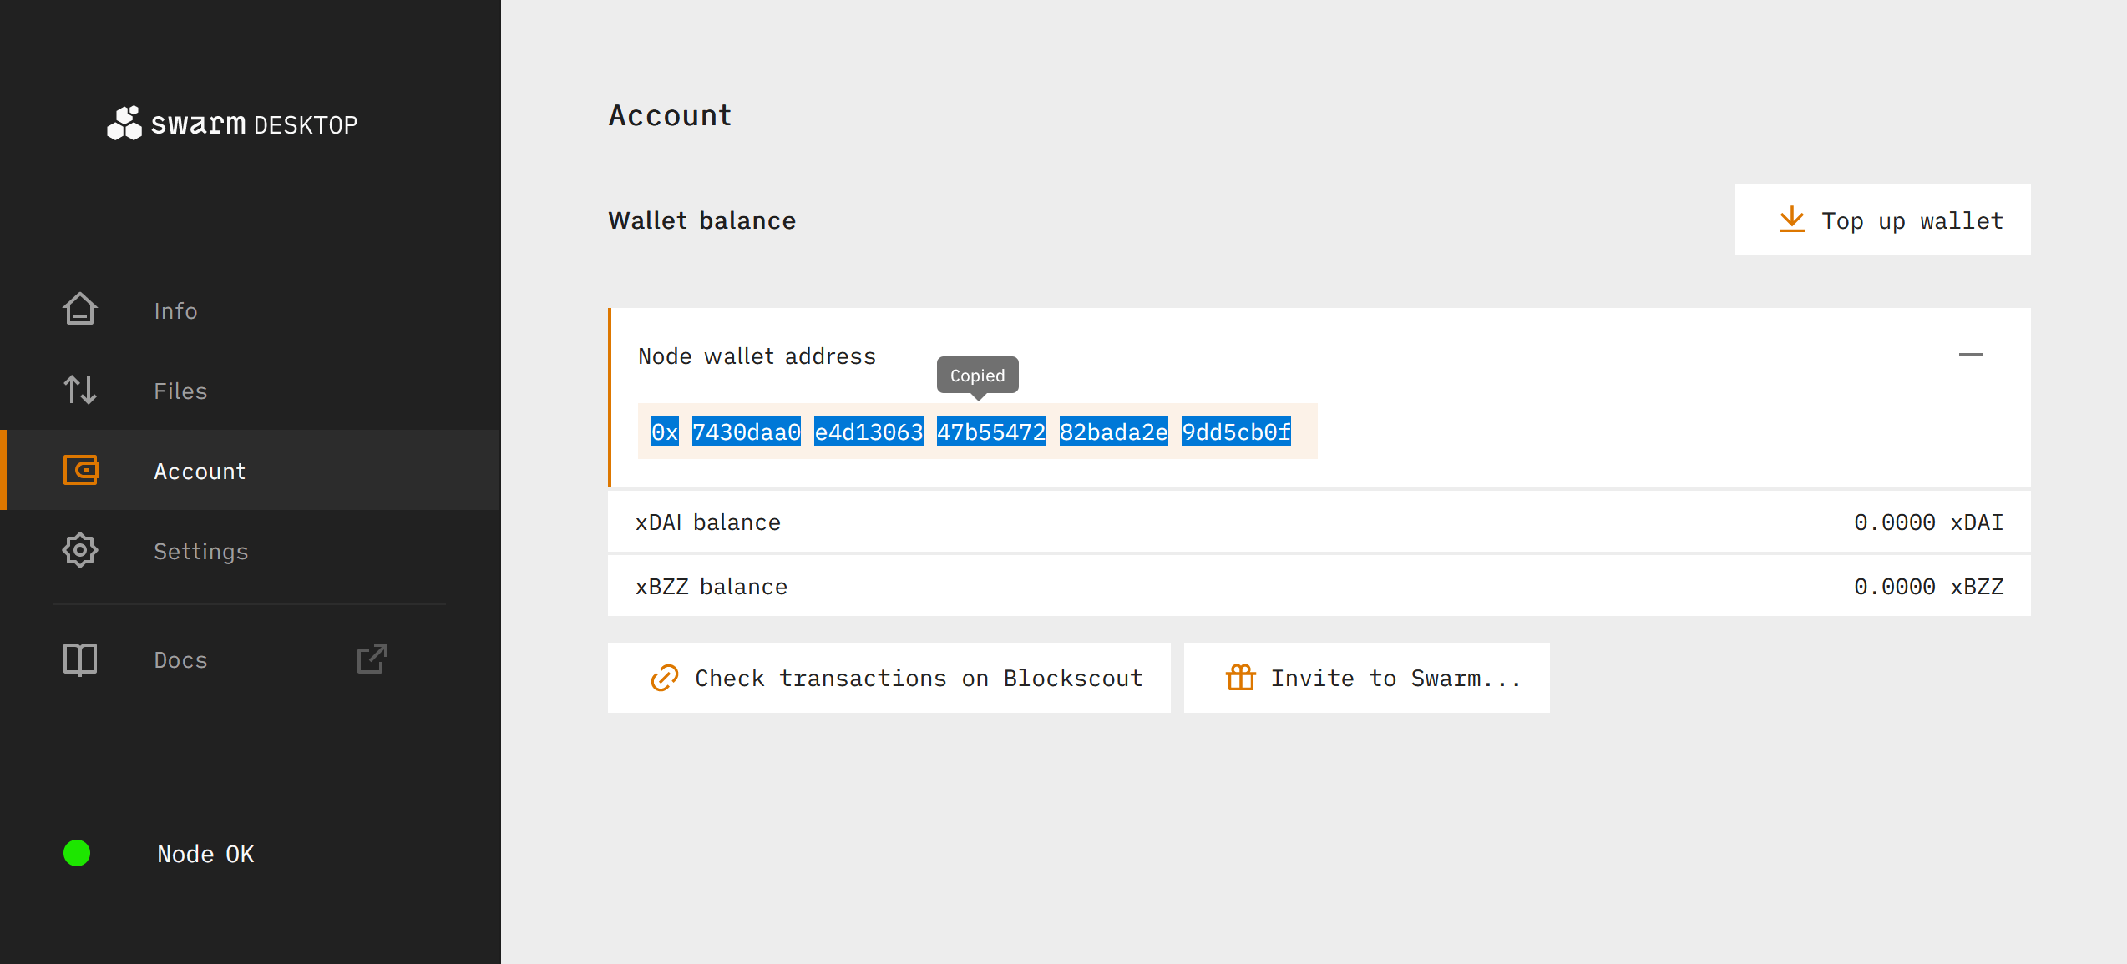Click the Info home icon
The image size is (2127, 964).
point(80,310)
